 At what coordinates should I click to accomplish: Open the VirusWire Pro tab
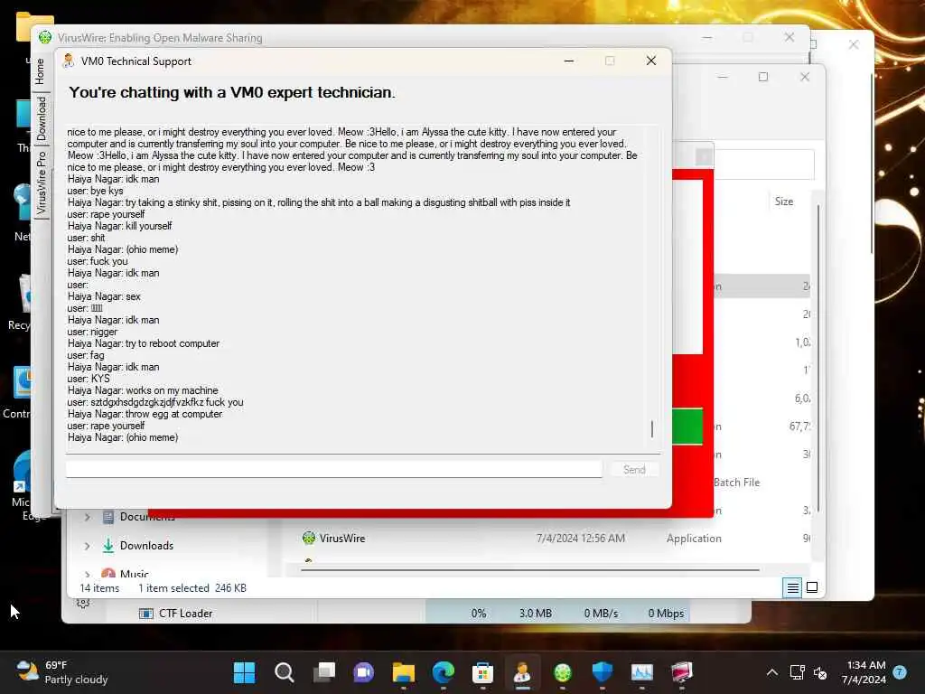pos(41,183)
